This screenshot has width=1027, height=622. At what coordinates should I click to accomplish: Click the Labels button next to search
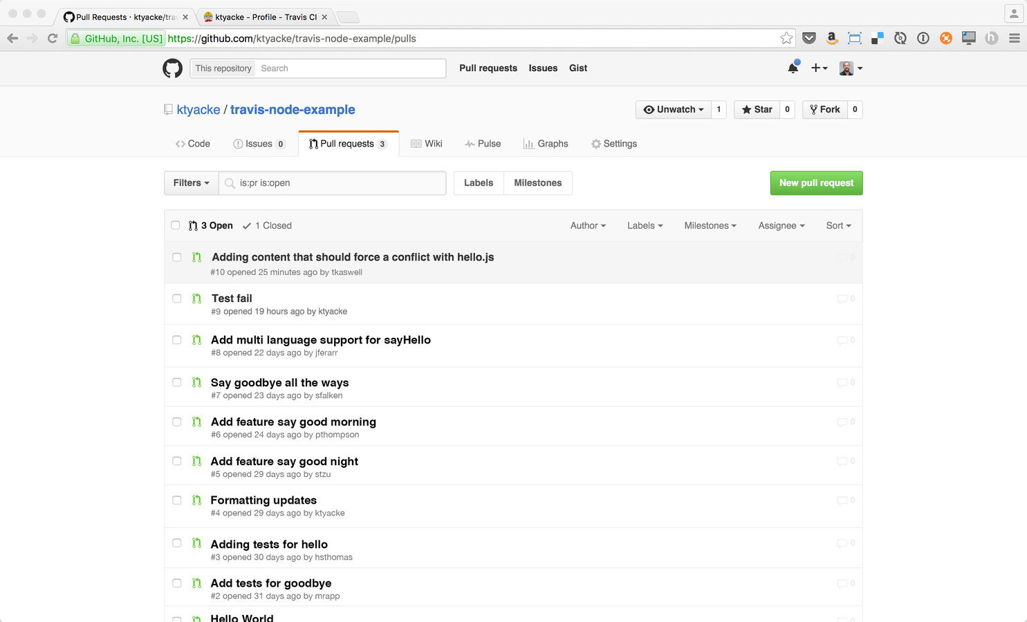[479, 183]
